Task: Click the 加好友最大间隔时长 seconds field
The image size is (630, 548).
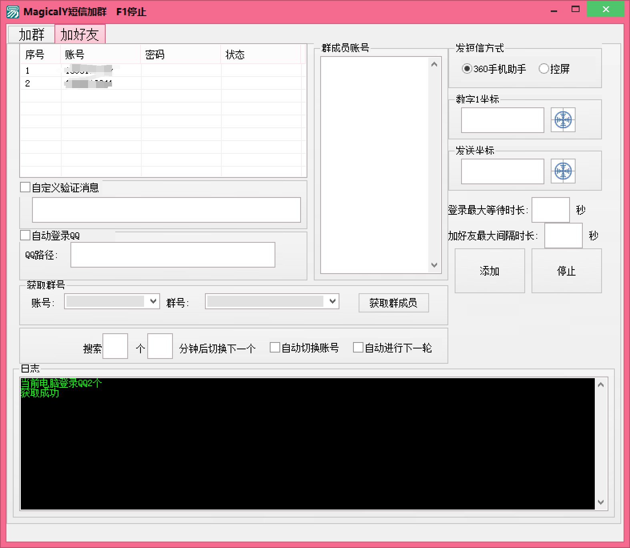Action: point(564,236)
